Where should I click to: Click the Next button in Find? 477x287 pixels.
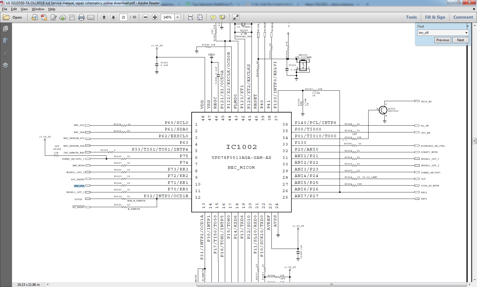pos(460,40)
